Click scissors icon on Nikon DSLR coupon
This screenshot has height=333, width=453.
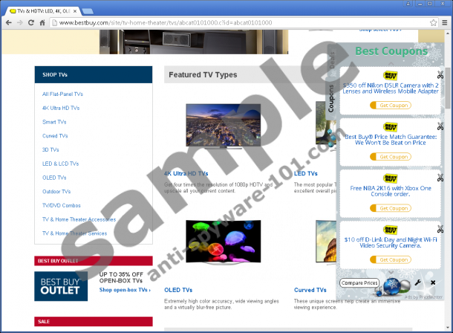pyautogui.click(x=440, y=75)
